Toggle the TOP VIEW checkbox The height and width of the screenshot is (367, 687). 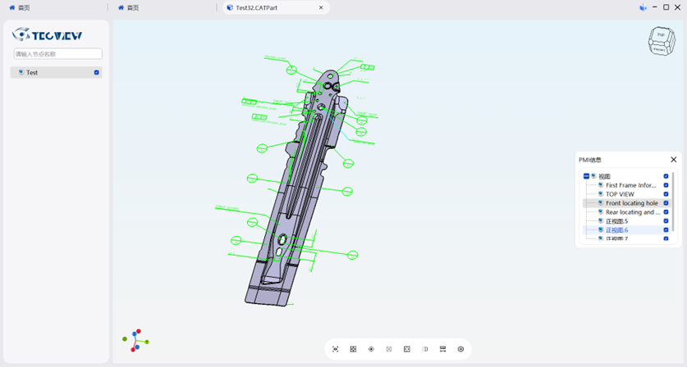666,194
